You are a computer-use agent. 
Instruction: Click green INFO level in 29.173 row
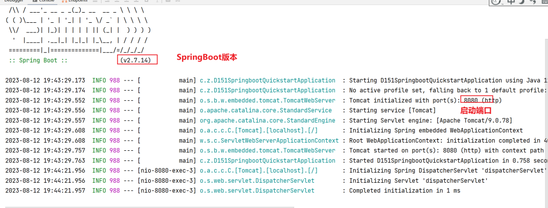99,80
